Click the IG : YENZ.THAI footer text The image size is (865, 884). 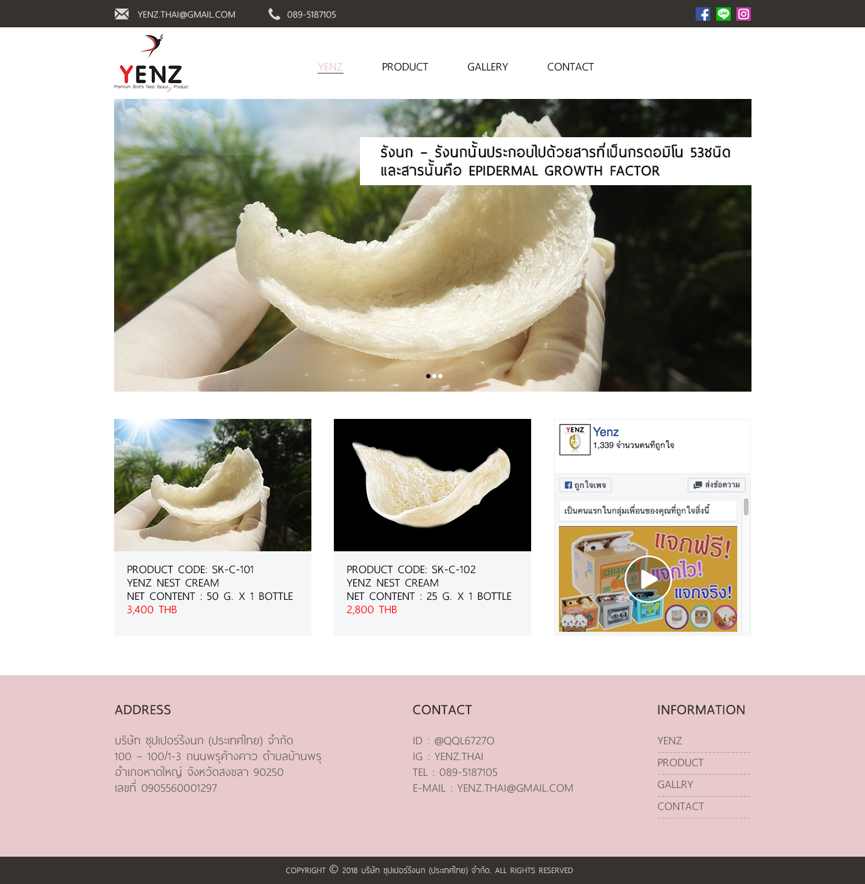[x=448, y=756]
